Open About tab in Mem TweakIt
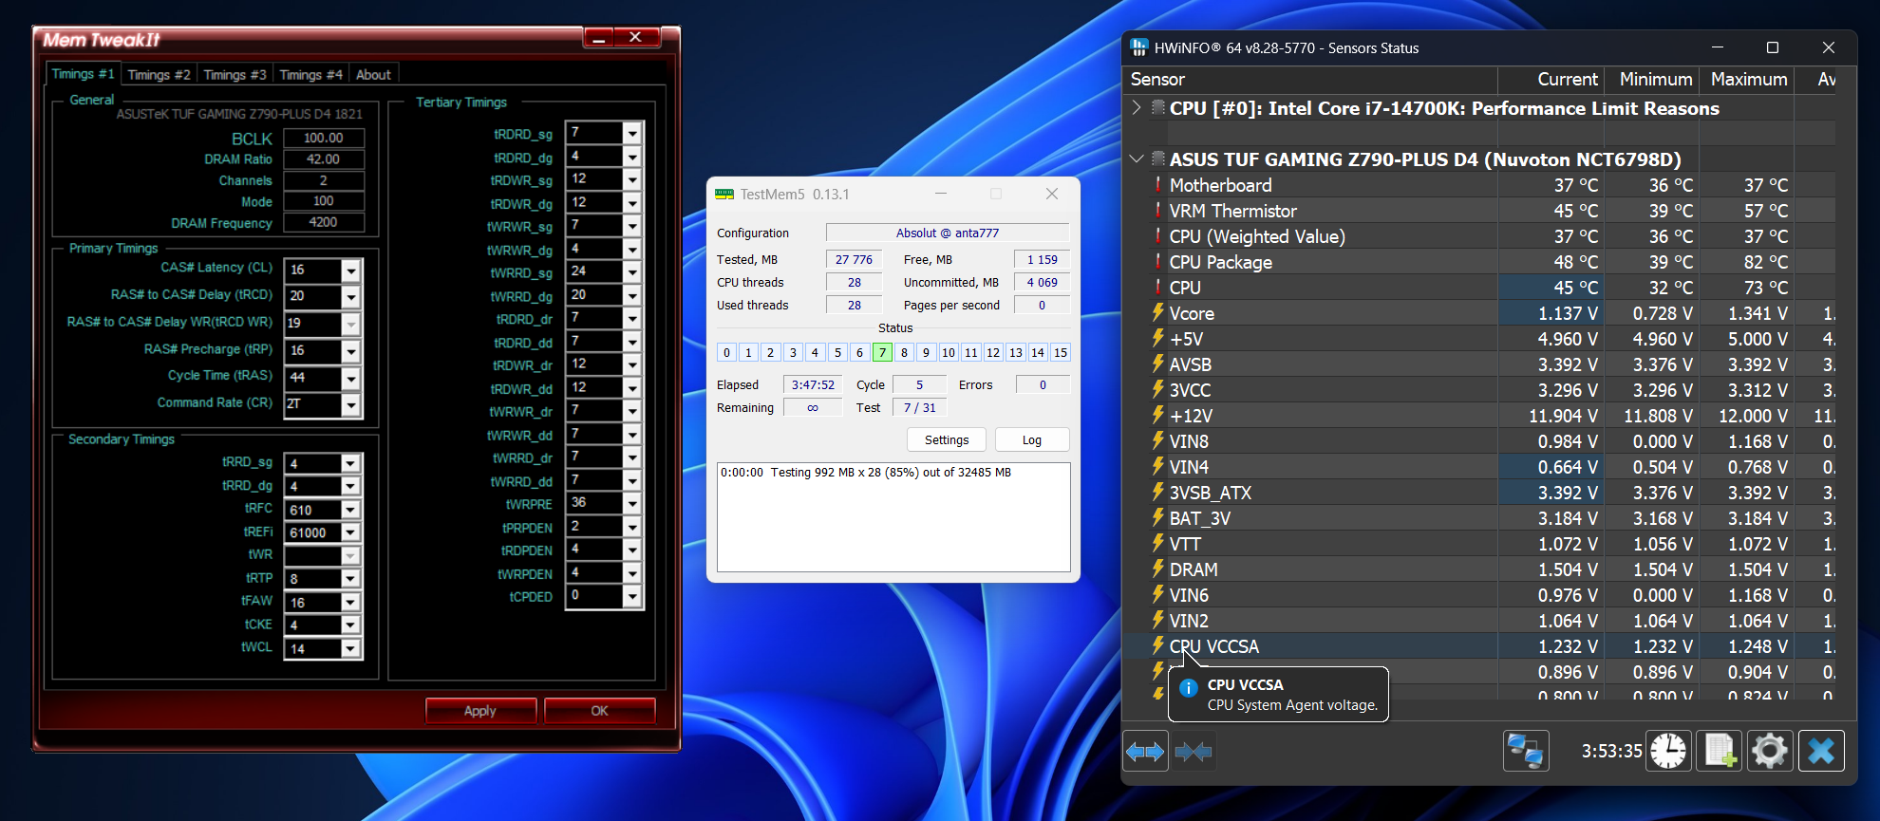1880x821 pixels. pos(373,74)
